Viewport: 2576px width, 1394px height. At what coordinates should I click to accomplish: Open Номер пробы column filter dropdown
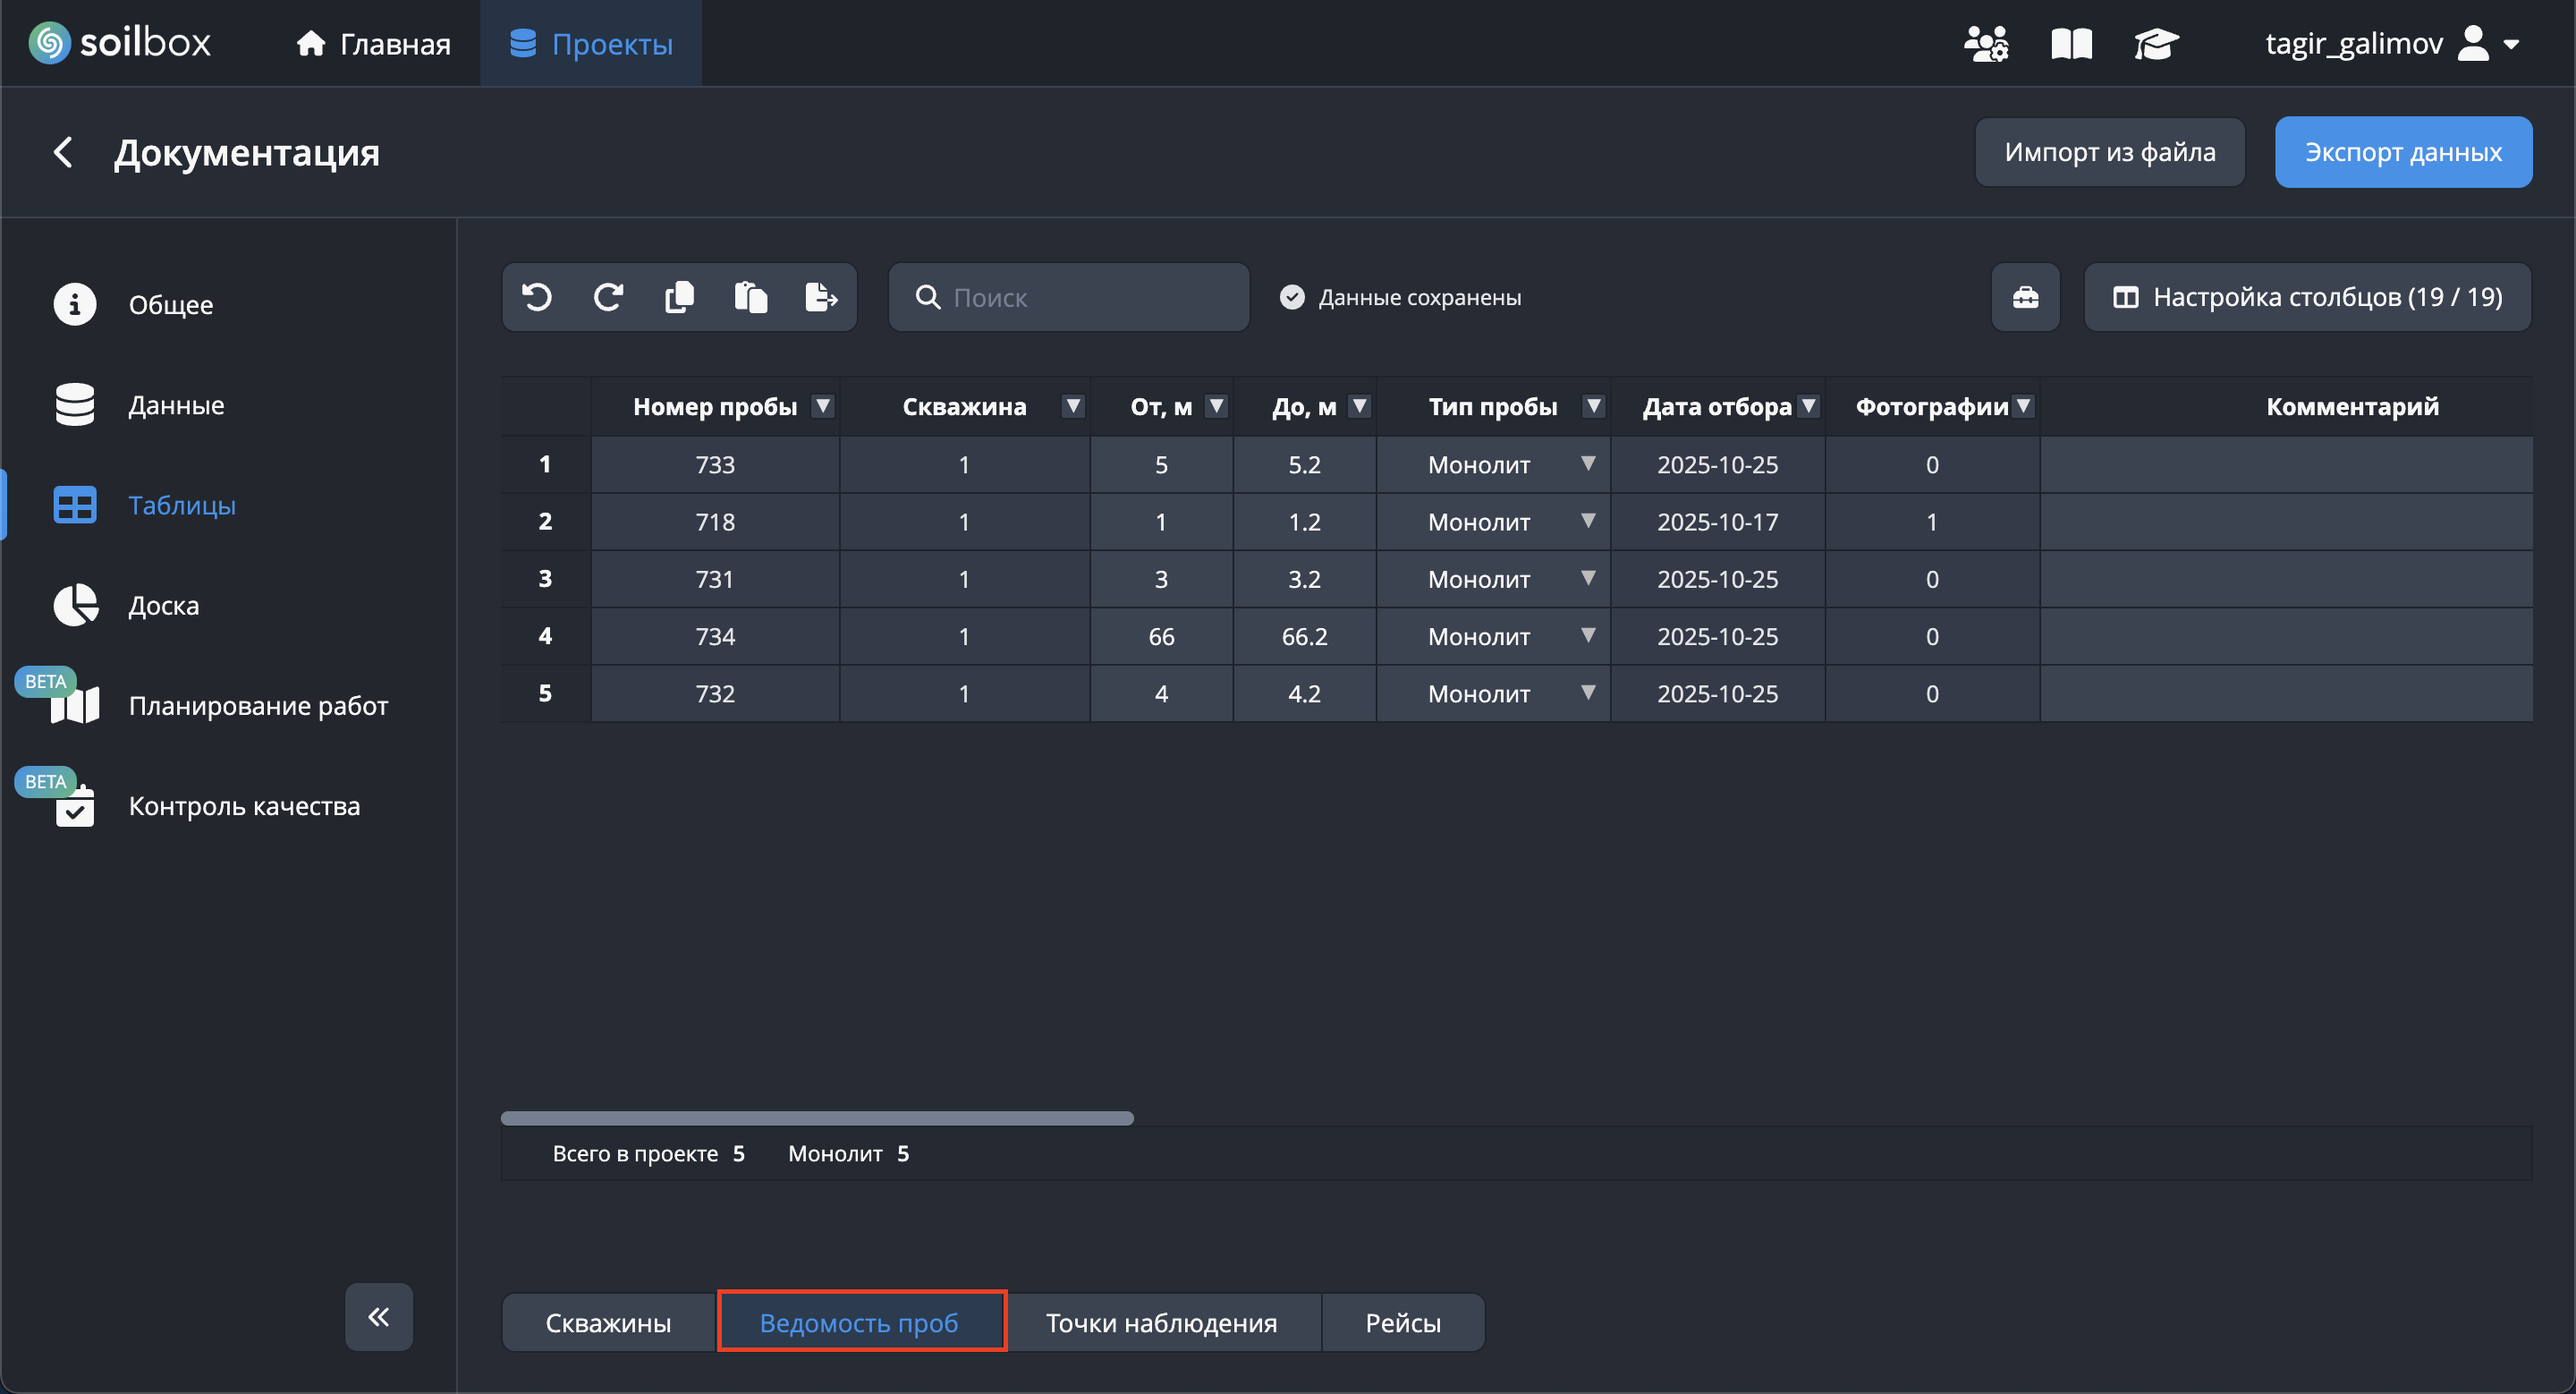point(822,406)
